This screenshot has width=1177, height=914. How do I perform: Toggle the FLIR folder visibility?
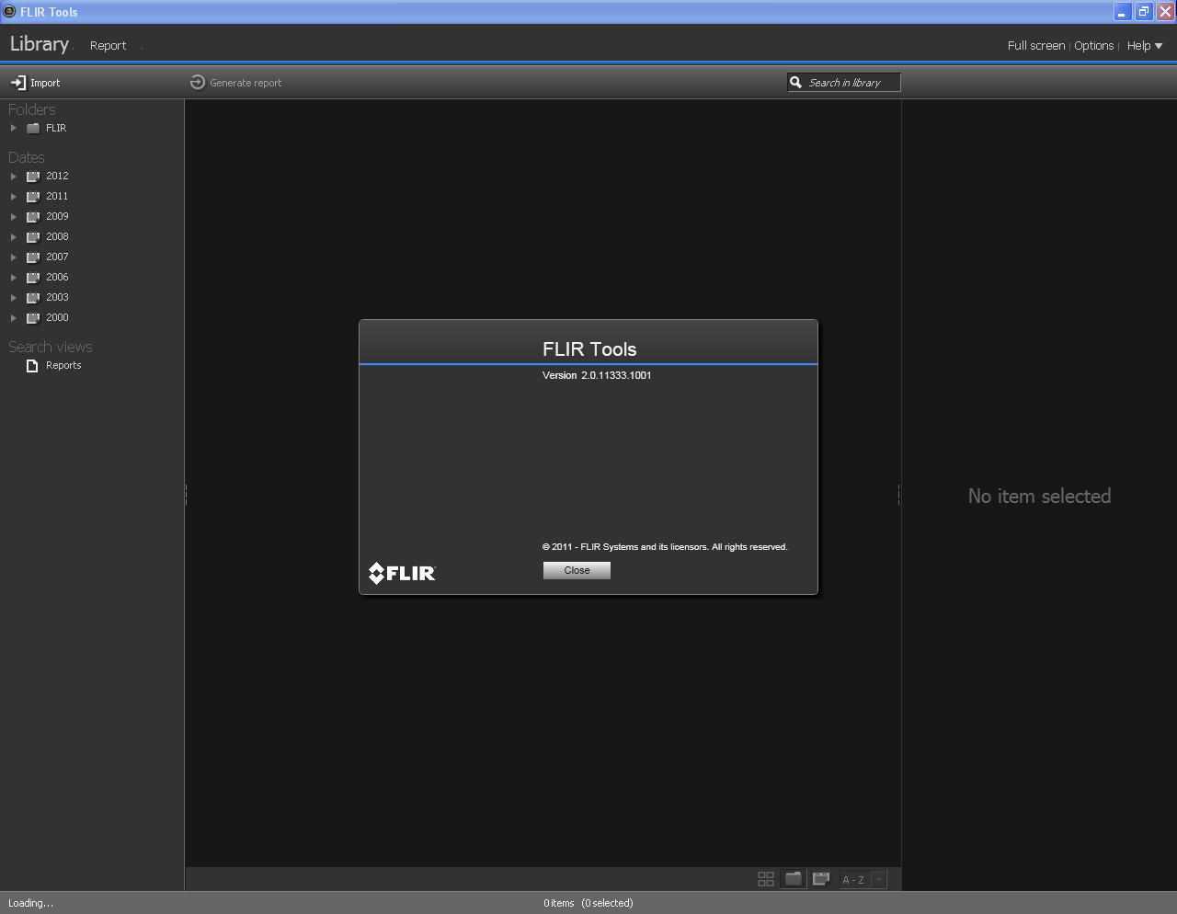14,128
